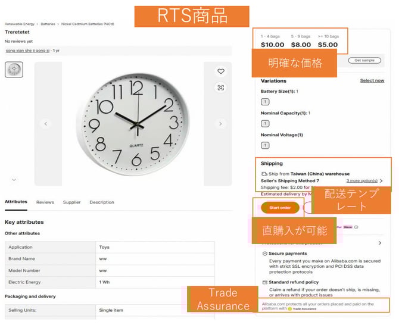Image resolution: width=399 pixels, height=325 pixels.
Task: Click the image search scan icon
Action: pos(221,87)
